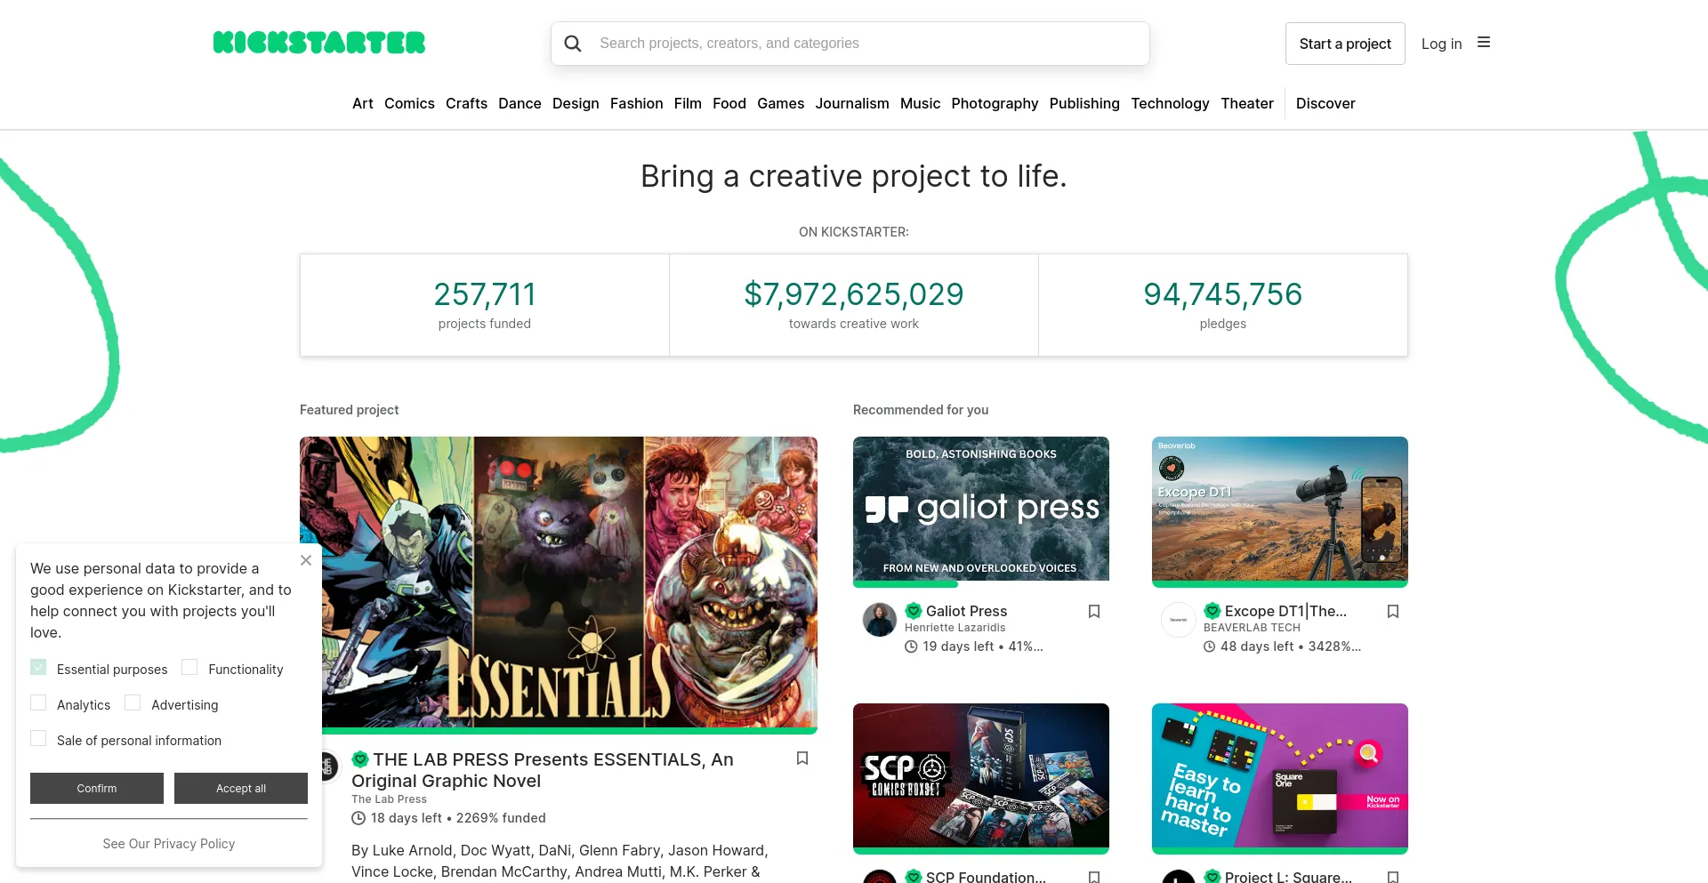Open the galiot press thumbnail
The height and width of the screenshot is (883, 1708).
(x=981, y=509)
